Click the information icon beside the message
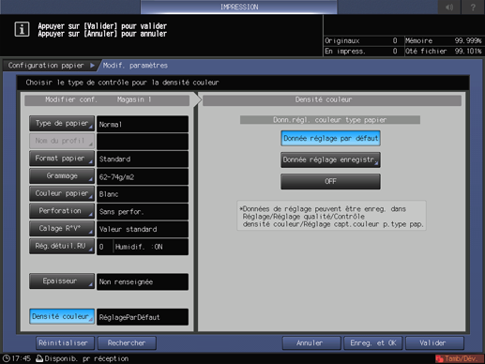This screenshot has width=485, height=364. (22, 29)
